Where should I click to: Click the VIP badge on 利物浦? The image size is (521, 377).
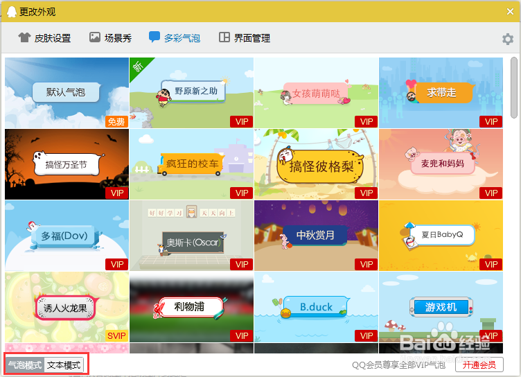[242, 336]
